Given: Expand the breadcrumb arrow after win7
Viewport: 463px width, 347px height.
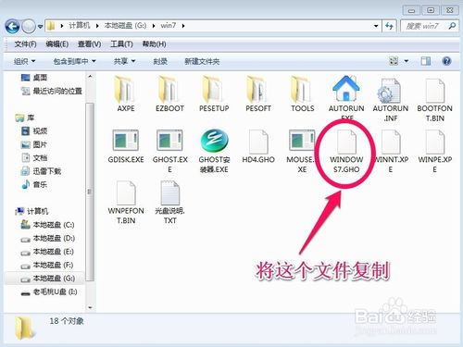Looking at the screenshot, I should coord(183,26).
